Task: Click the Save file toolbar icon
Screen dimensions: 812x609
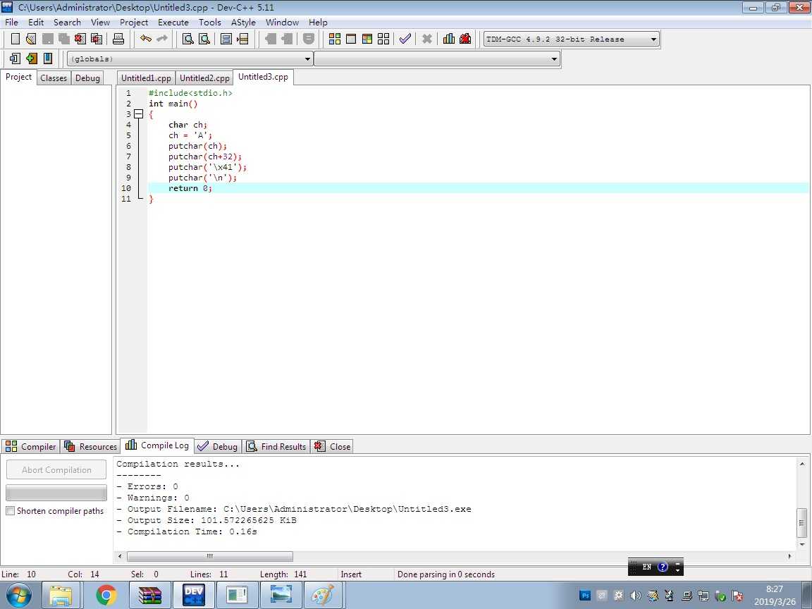Action: click(48, 39)
